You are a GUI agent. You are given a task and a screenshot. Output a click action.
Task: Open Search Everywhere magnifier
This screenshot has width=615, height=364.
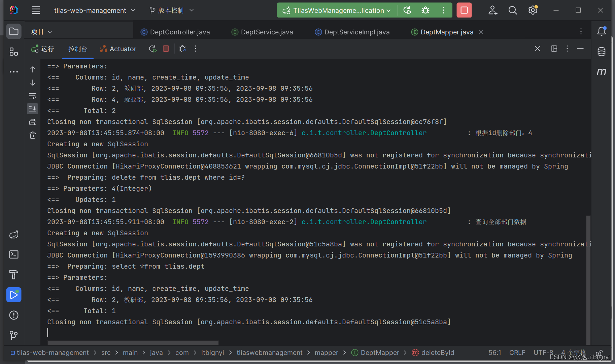513,10
